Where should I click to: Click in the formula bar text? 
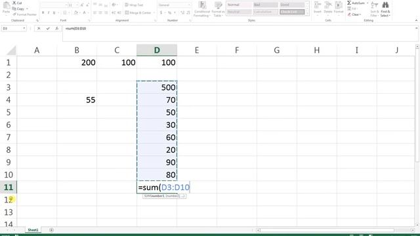tap(76, 28)
